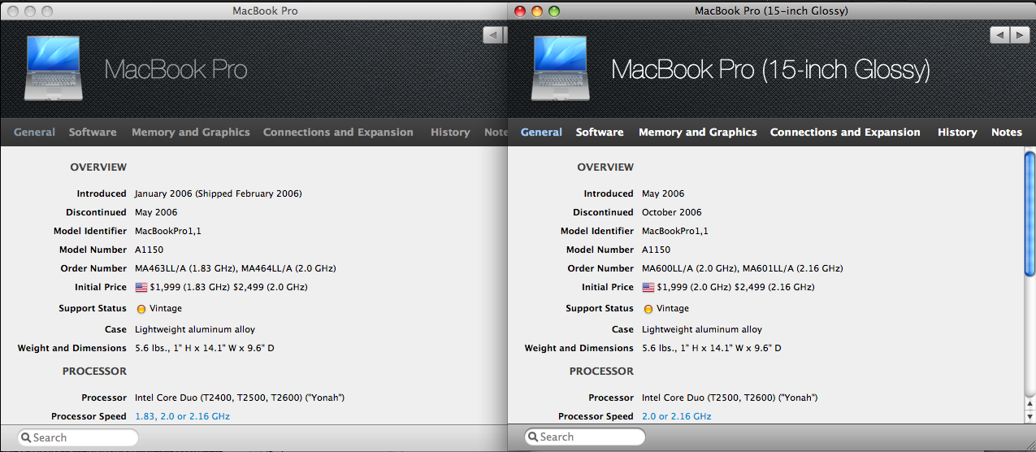Click the search magnifier icon in left window
Viewport: 1036px width, 452px height.
[25, 437]
